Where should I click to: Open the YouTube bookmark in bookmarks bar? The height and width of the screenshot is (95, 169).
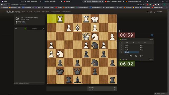[x=59, y=7]
